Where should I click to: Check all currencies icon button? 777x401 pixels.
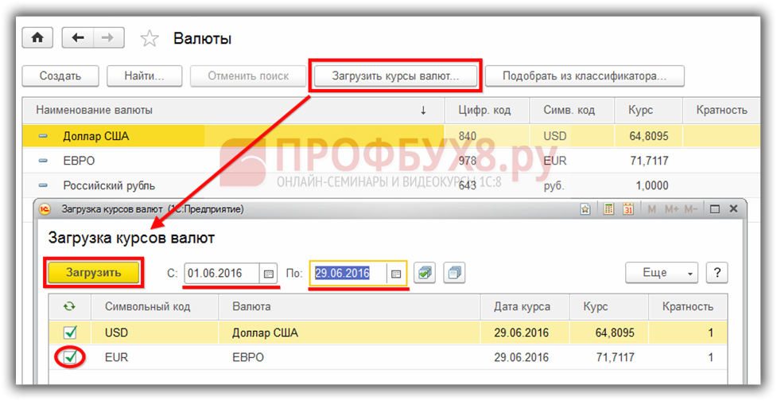click(425, 273)
